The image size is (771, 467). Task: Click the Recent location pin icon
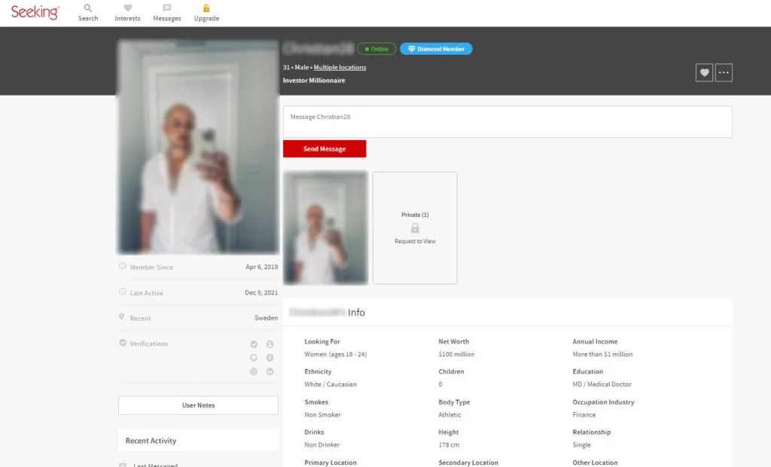pyautogui.click(x=121, y=317)
